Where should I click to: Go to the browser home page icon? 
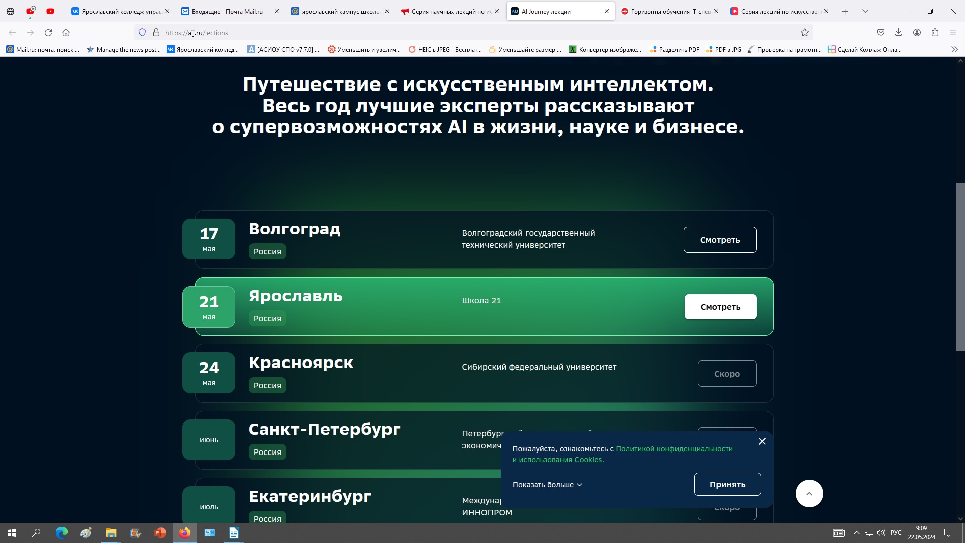click(66, 33)
